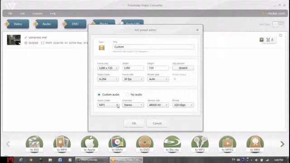Open the File menu

(10, 14)
